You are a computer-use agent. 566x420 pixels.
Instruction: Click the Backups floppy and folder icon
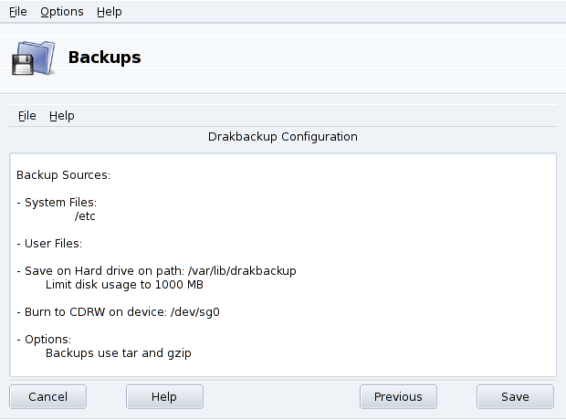pos(34,58)
